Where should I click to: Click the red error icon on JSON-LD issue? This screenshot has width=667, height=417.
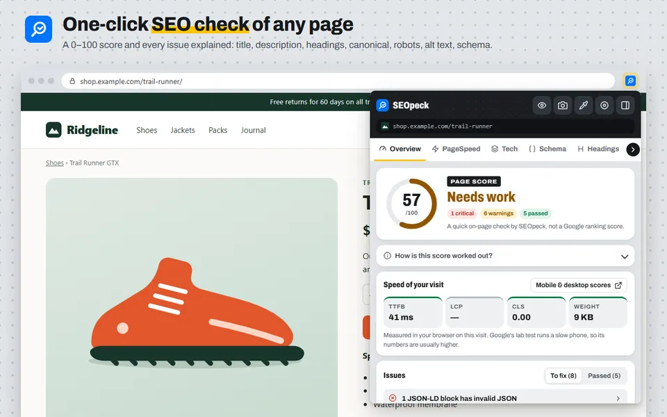[392, 398]
